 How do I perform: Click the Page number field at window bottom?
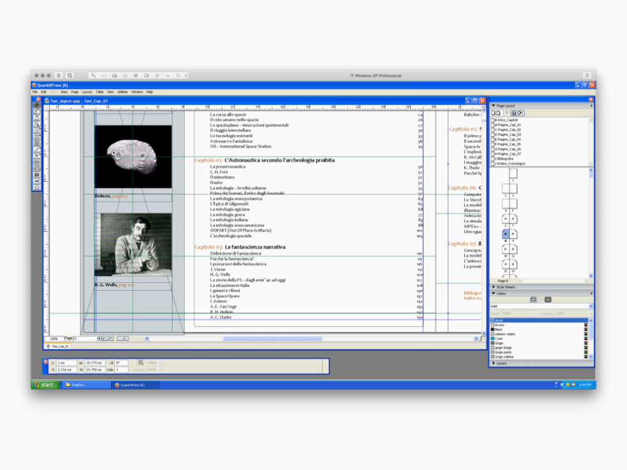pos(85,338)
